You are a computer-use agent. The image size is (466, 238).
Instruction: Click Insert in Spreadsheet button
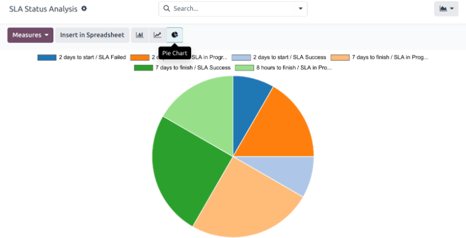(x=92, y=35)
